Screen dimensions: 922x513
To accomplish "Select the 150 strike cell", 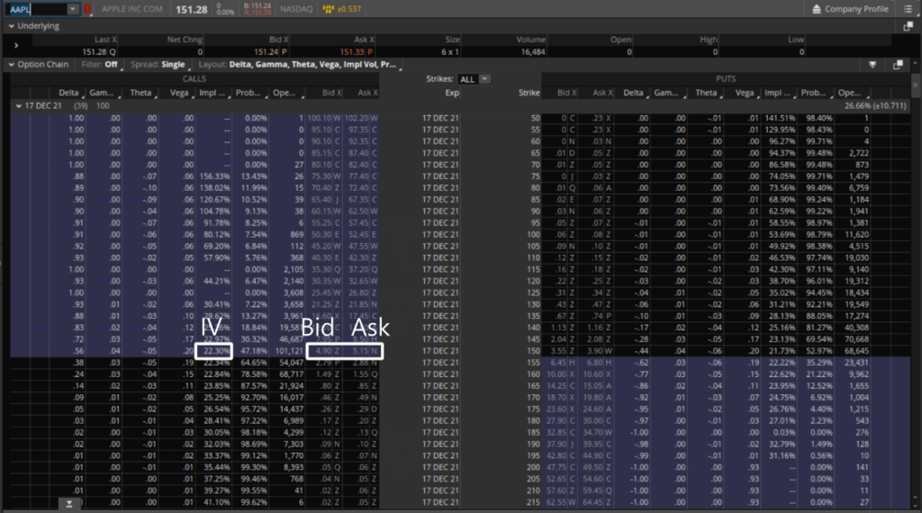I will [x=535, y=351].
